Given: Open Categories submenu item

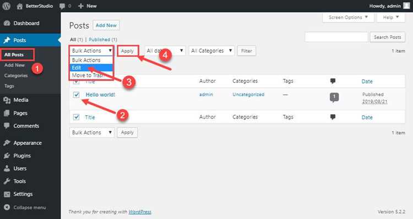Looking at the screenshot, I should click(16, 76).
